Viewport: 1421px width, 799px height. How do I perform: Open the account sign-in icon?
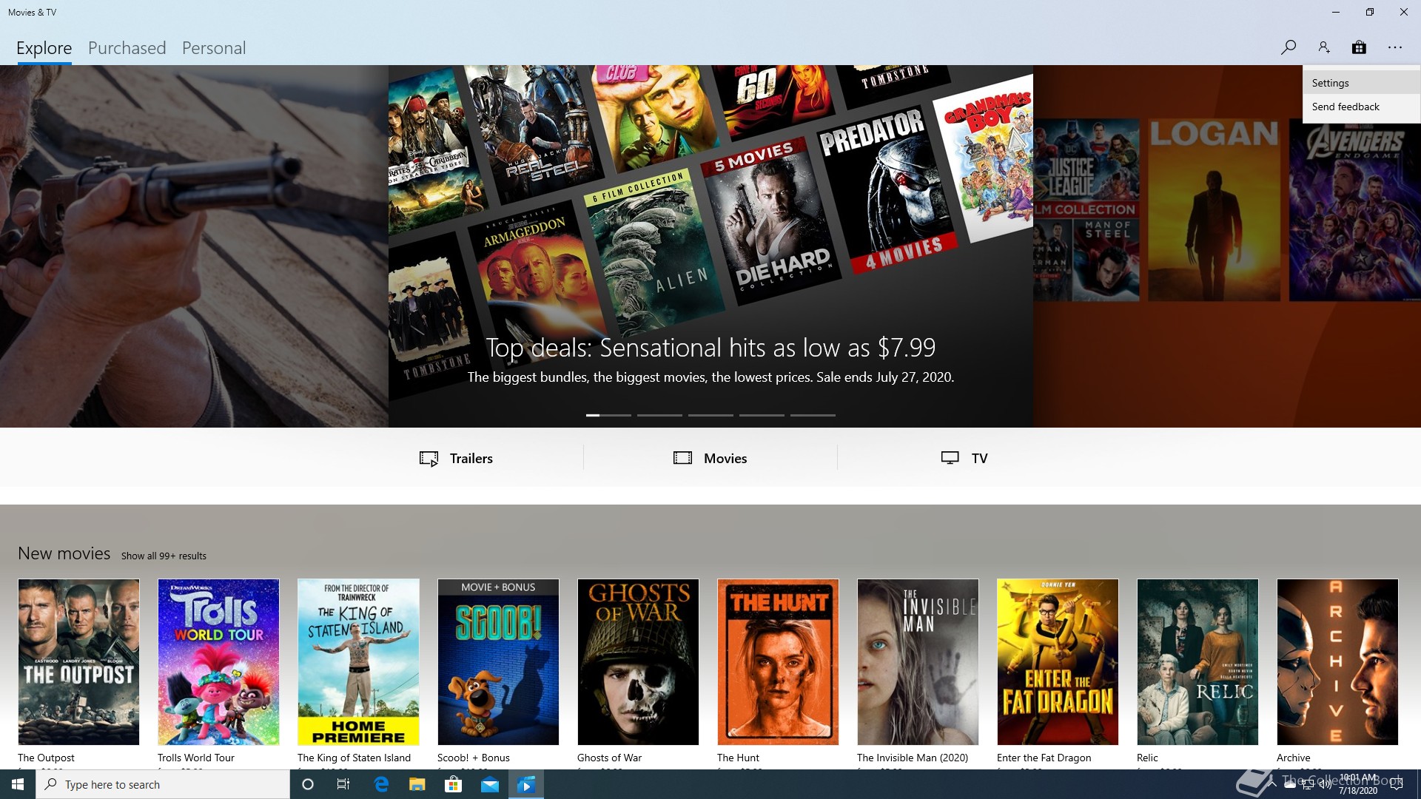point(1324,47)
